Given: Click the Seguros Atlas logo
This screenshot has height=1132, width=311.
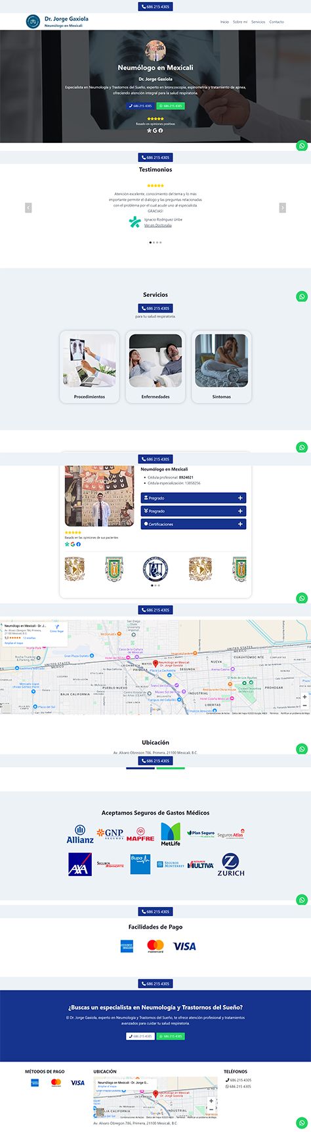Looking at the screenshot, I should [x=231, y=834].
